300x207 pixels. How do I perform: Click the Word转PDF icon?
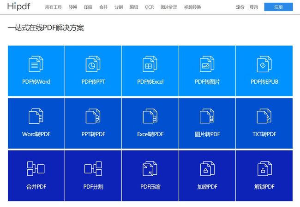click(x=36, y=116)
